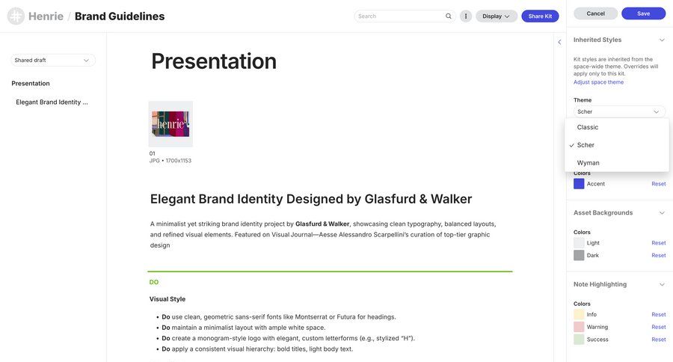
Task: Click the search magnifier icon
Action: [449, 16]
